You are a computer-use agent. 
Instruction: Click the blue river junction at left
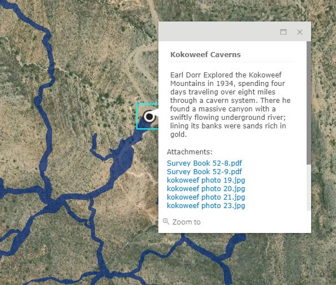(x=52, y=202)
